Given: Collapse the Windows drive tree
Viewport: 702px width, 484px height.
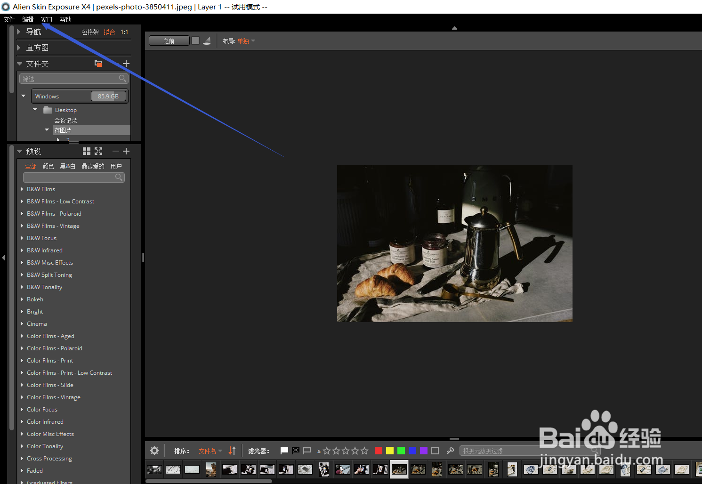Looking at the screenshot, I should coord(23,96).
